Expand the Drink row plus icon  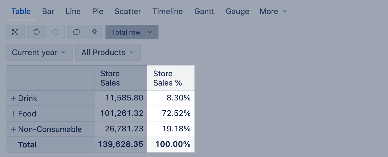click(13, 98)
